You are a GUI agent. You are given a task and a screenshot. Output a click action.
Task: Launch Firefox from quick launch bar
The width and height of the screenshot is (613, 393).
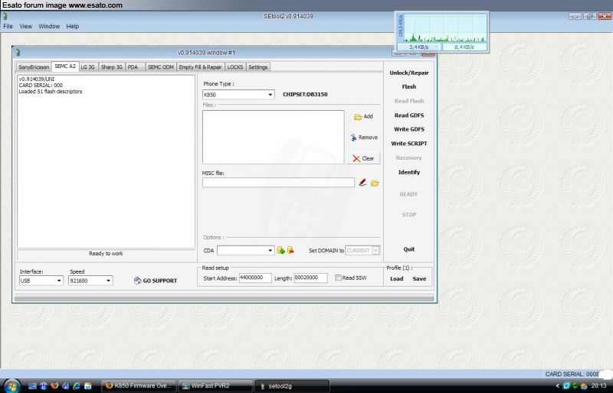pyautogui.click(x=54, y=385)
